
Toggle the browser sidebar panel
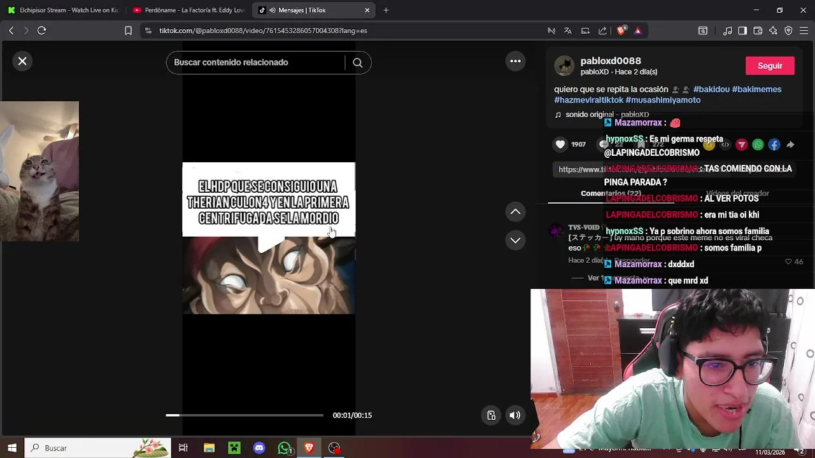click(x=742, y=31)
